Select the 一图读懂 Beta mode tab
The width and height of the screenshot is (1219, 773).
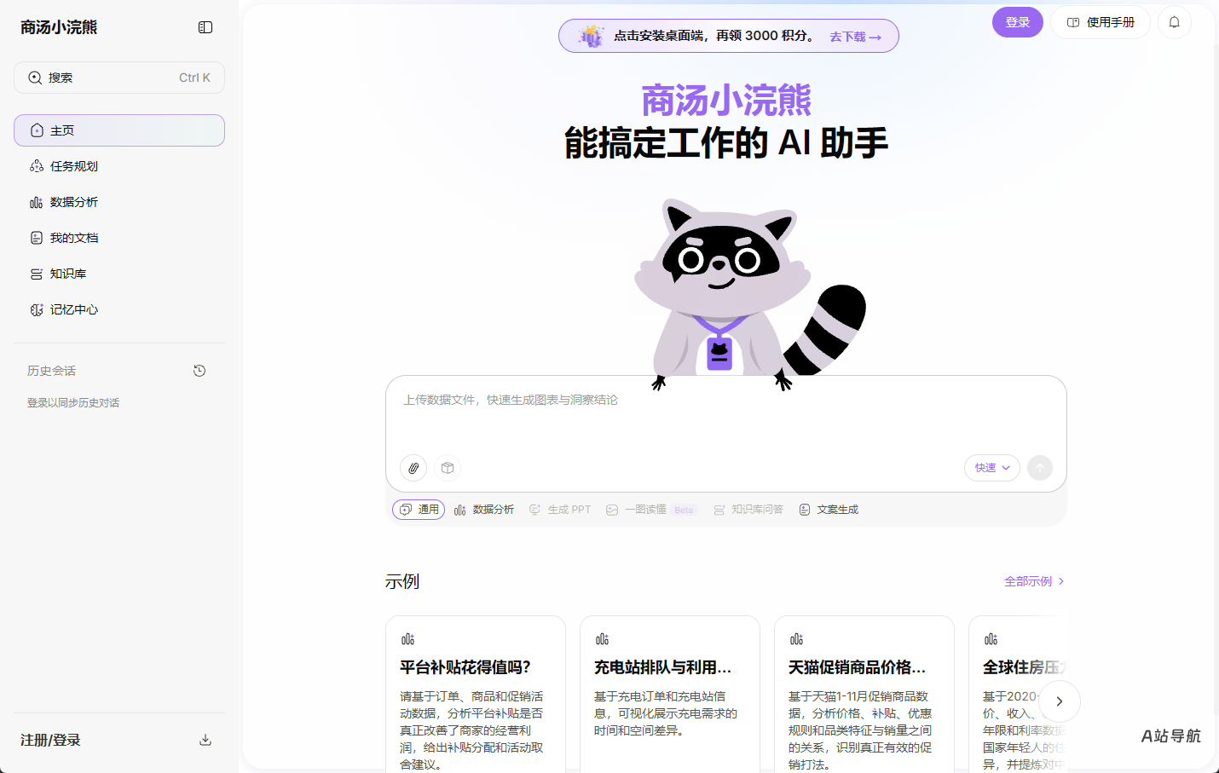[651, 510]
